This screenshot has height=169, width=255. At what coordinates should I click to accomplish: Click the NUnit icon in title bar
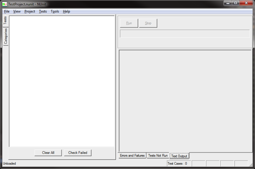click(4, 4)
